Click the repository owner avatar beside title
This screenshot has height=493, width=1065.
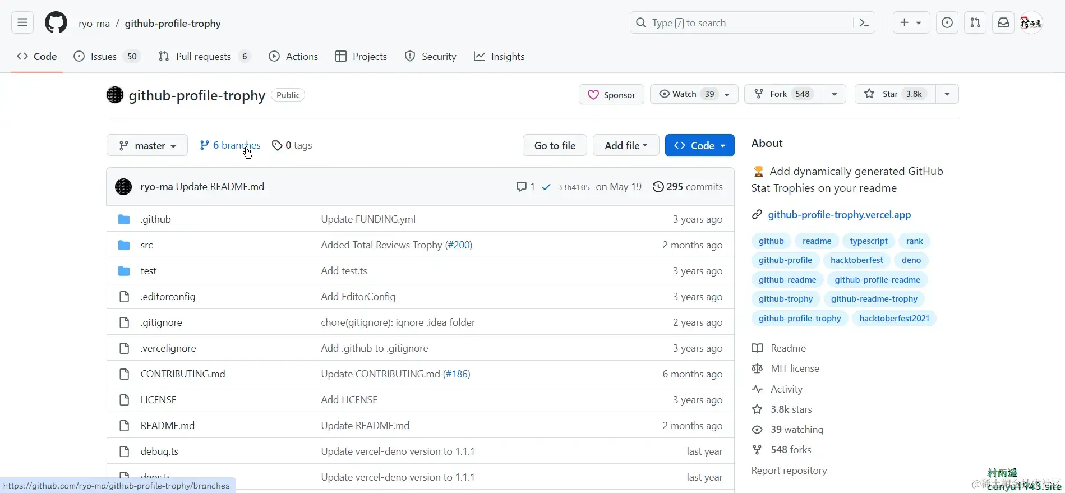(x=115, y=95)
